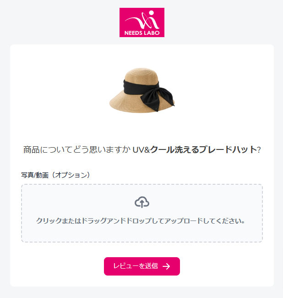Click the bold product name クール洗えるブレードハット
The height and width of the screenshot is (298, 283).
click(x=203, y=149)
